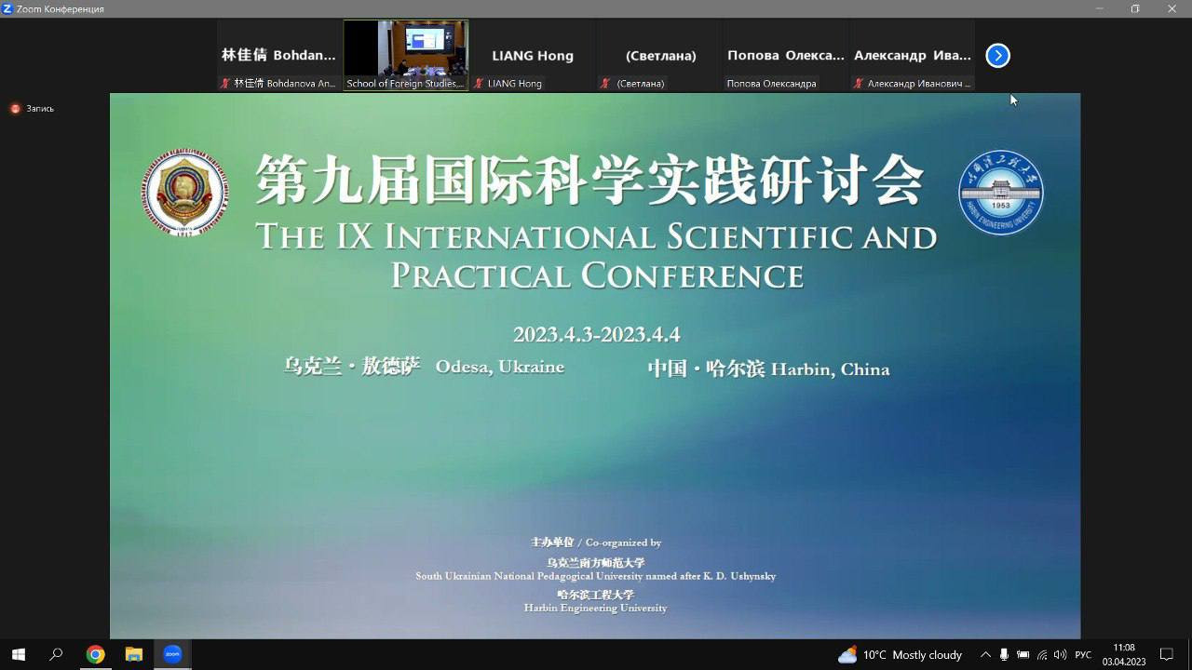Viewport: 1192px width, 670px height.
Task: Restore down the Zoom conference window
Action: point(1135,8)
